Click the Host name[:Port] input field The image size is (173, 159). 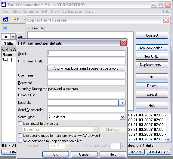(x=86, y=61)
